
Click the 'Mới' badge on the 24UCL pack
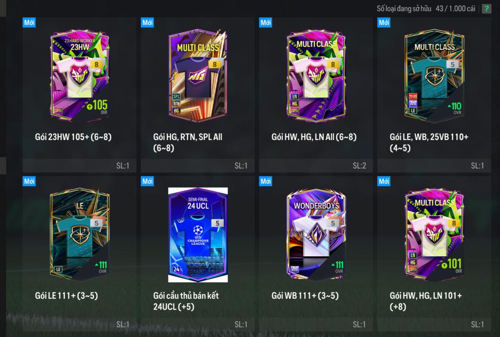click(x=147, y=181)
